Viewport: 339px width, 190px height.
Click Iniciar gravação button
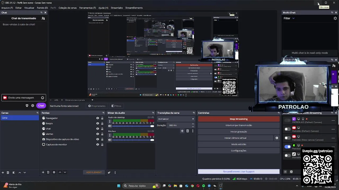[239, 132]
